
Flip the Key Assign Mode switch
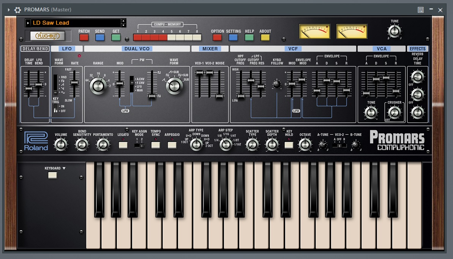[x=139, y=146]
